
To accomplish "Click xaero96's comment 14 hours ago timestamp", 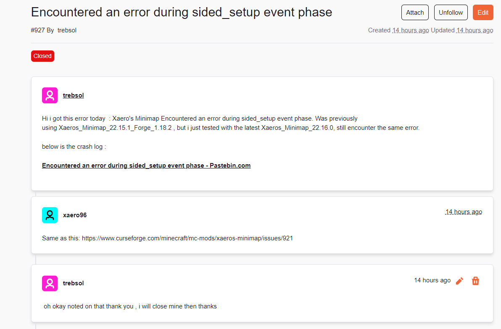I will coord(464,212).
